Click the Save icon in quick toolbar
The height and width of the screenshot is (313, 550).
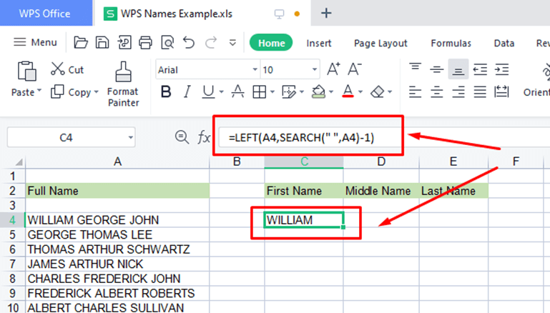(102, 43)
